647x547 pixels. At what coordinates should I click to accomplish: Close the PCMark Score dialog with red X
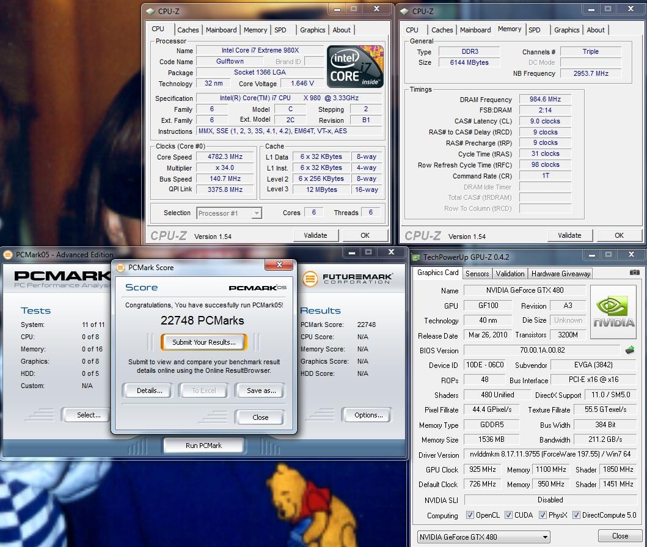(x=279, y=265)
